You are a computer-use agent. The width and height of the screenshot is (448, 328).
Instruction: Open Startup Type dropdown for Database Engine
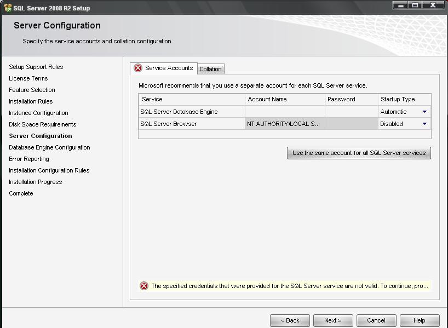[x=424, y=112]
